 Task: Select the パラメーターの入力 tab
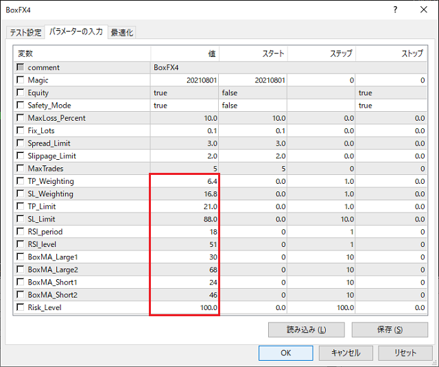(x=76, y=32)
